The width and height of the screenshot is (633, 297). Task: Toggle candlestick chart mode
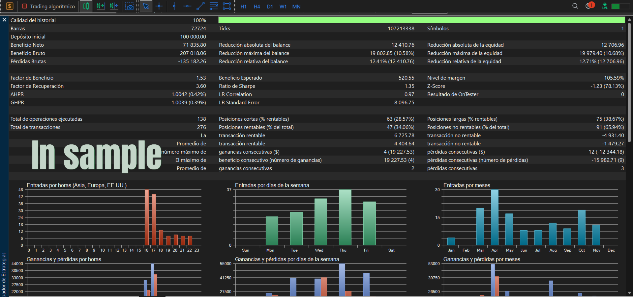pos(86,6)
